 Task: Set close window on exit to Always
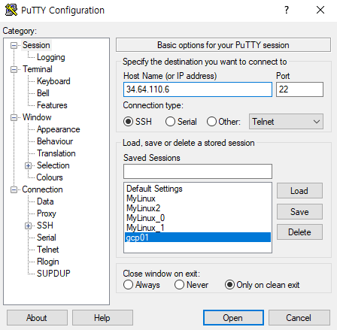pyautogui.click(x=128, y=285)
